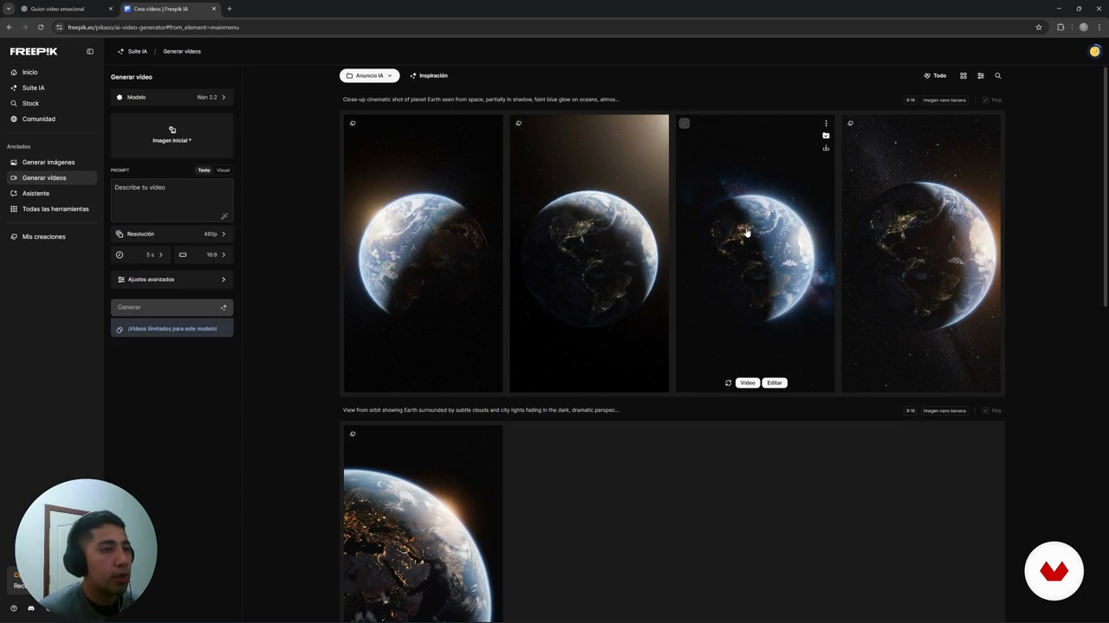The image size is (1109, 623).
Task: Tick the selection checkbox on third Earth image
Action: tap(684, 124)
